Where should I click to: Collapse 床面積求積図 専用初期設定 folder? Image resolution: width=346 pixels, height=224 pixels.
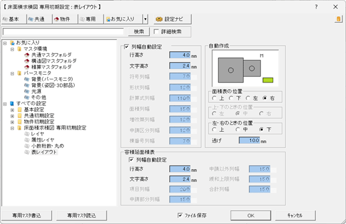tap(13, 128)
